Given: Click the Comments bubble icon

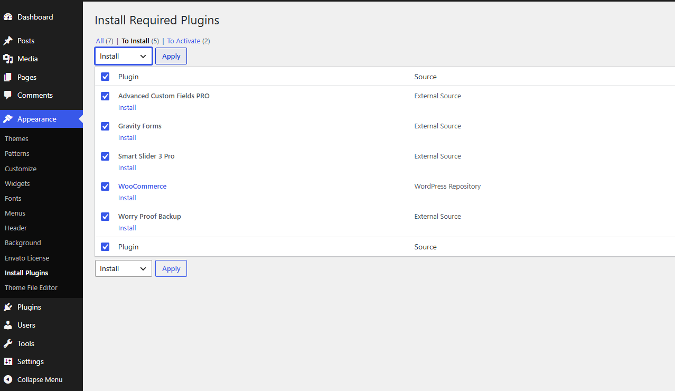Looking at the screenshot, I should 8,95.
